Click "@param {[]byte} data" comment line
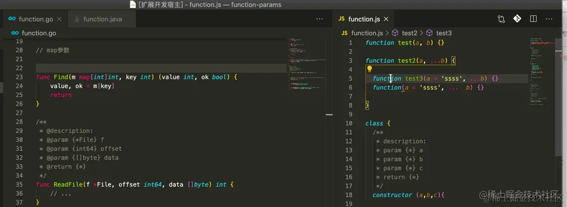 click(x=79, y=158)
